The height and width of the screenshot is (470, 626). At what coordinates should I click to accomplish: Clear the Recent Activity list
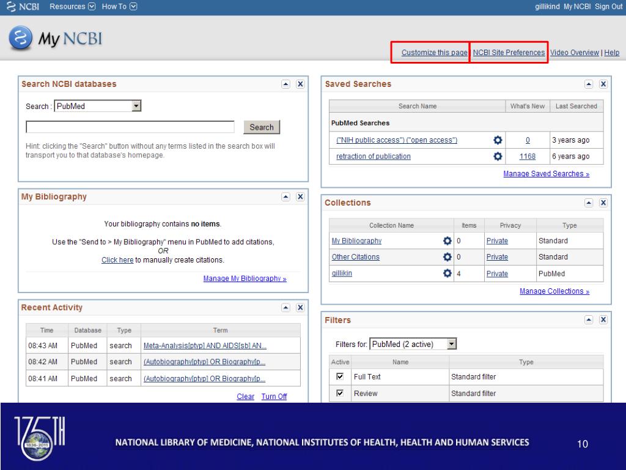(x=246, y=396)
